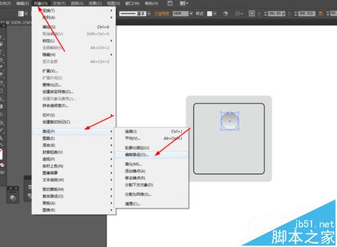Click the transform reference point grid icon

251,13
